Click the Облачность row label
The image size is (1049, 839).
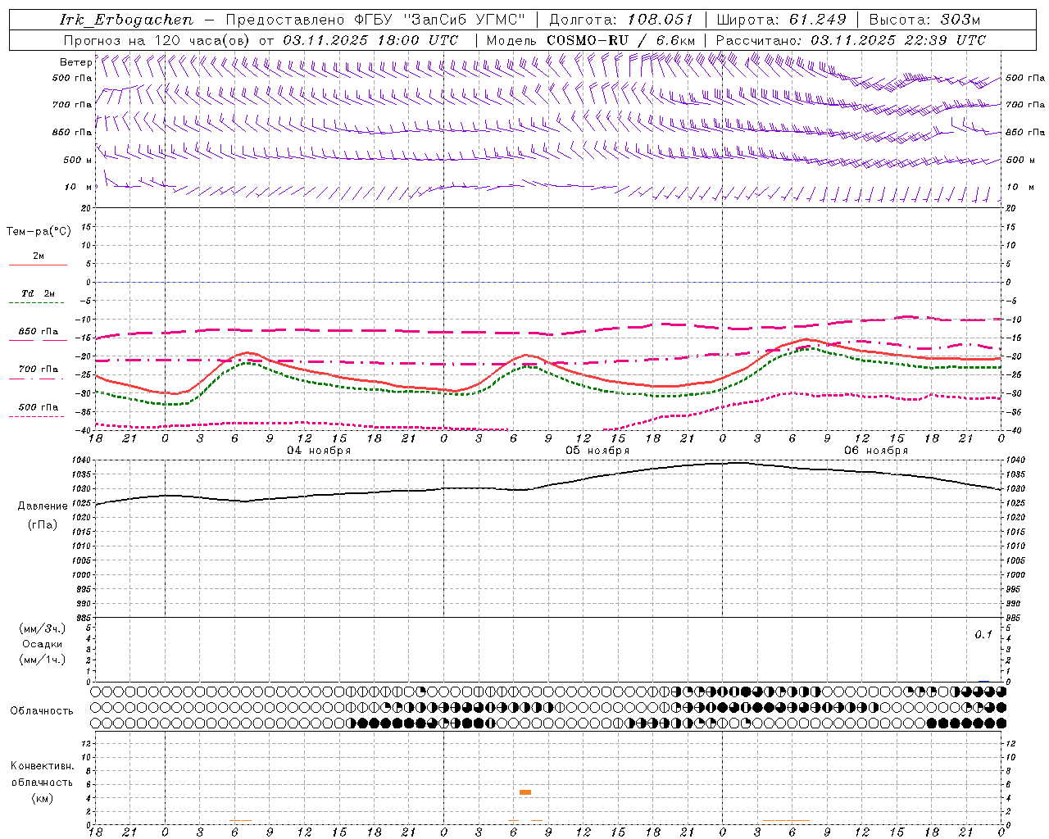(42, 710)
